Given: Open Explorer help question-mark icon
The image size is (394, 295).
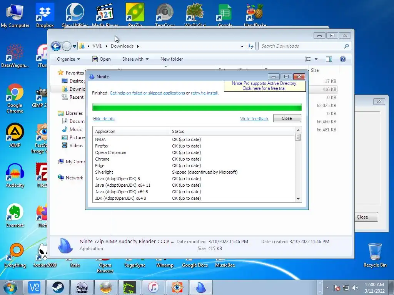Looking at the screenshot, I should (x=342, y=59).
